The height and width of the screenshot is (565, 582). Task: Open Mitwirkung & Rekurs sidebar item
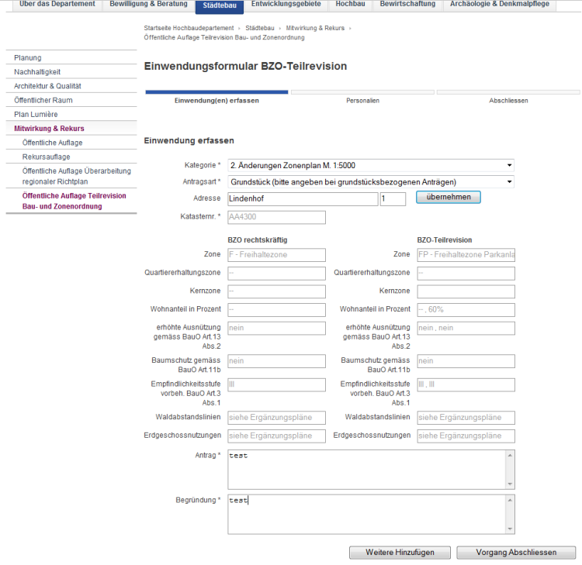[x=71, y=129]
